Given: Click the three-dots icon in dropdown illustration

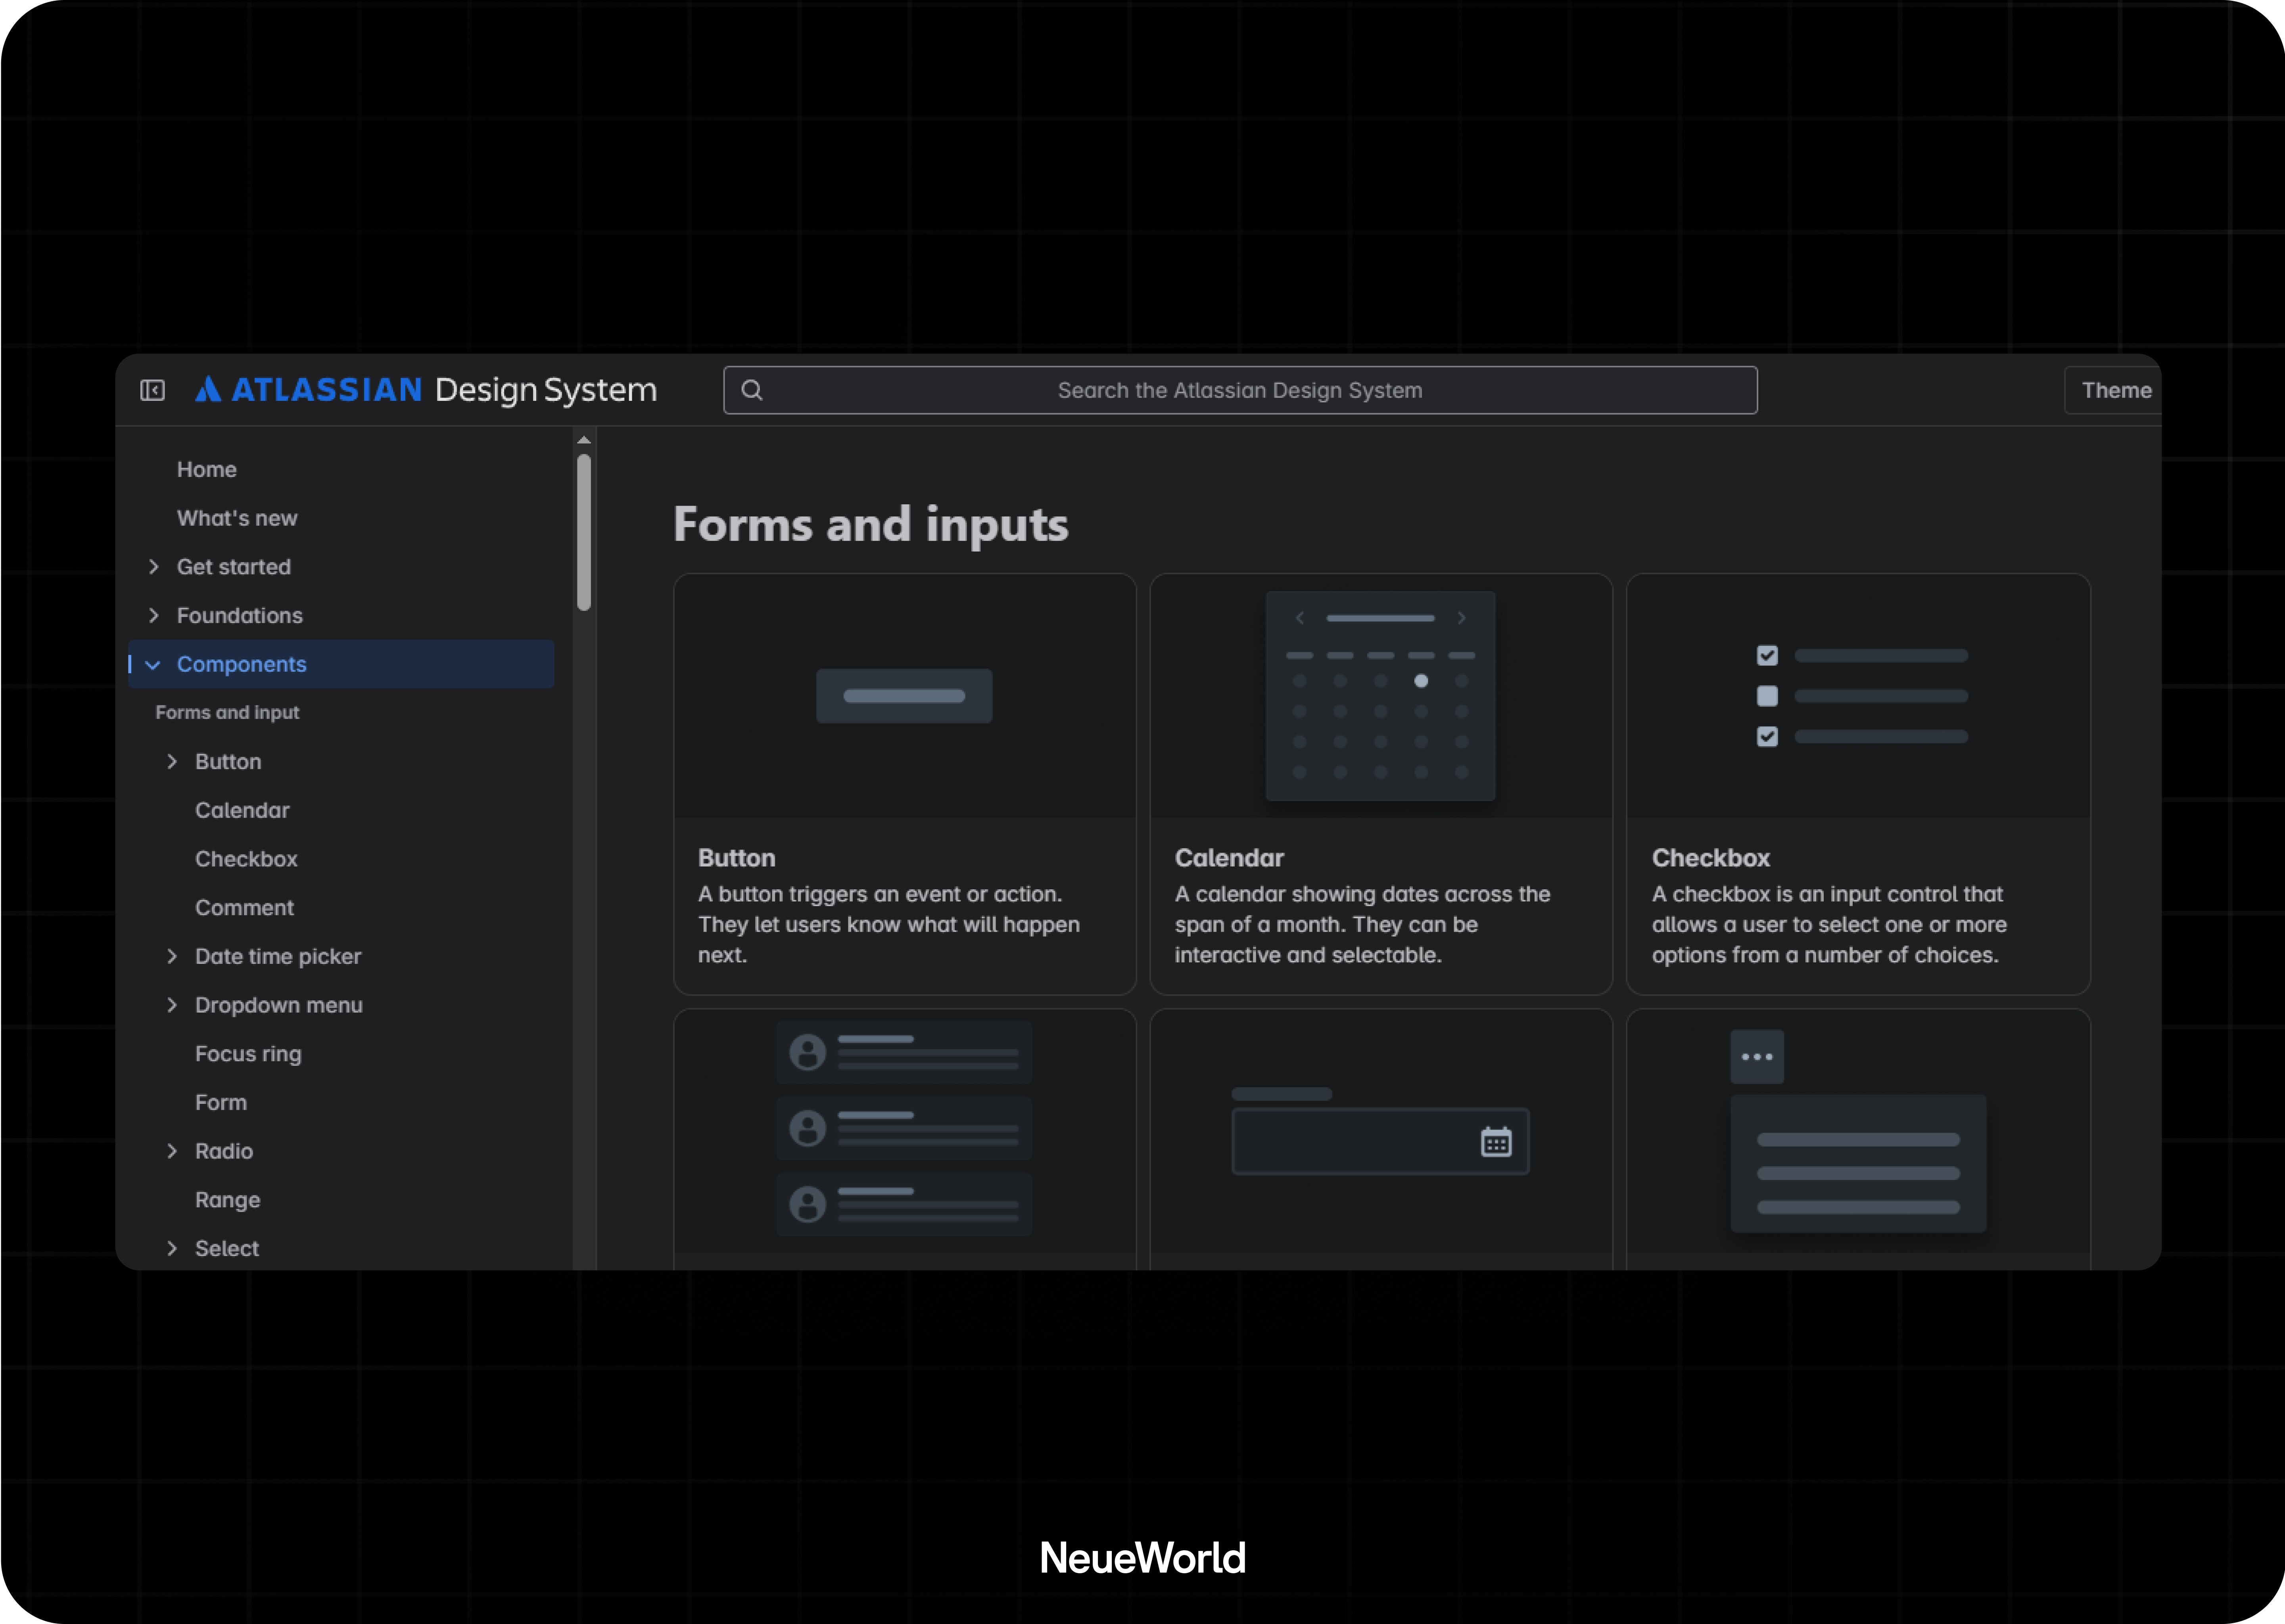Looking at the screenshot, I should [1757, 1057].
